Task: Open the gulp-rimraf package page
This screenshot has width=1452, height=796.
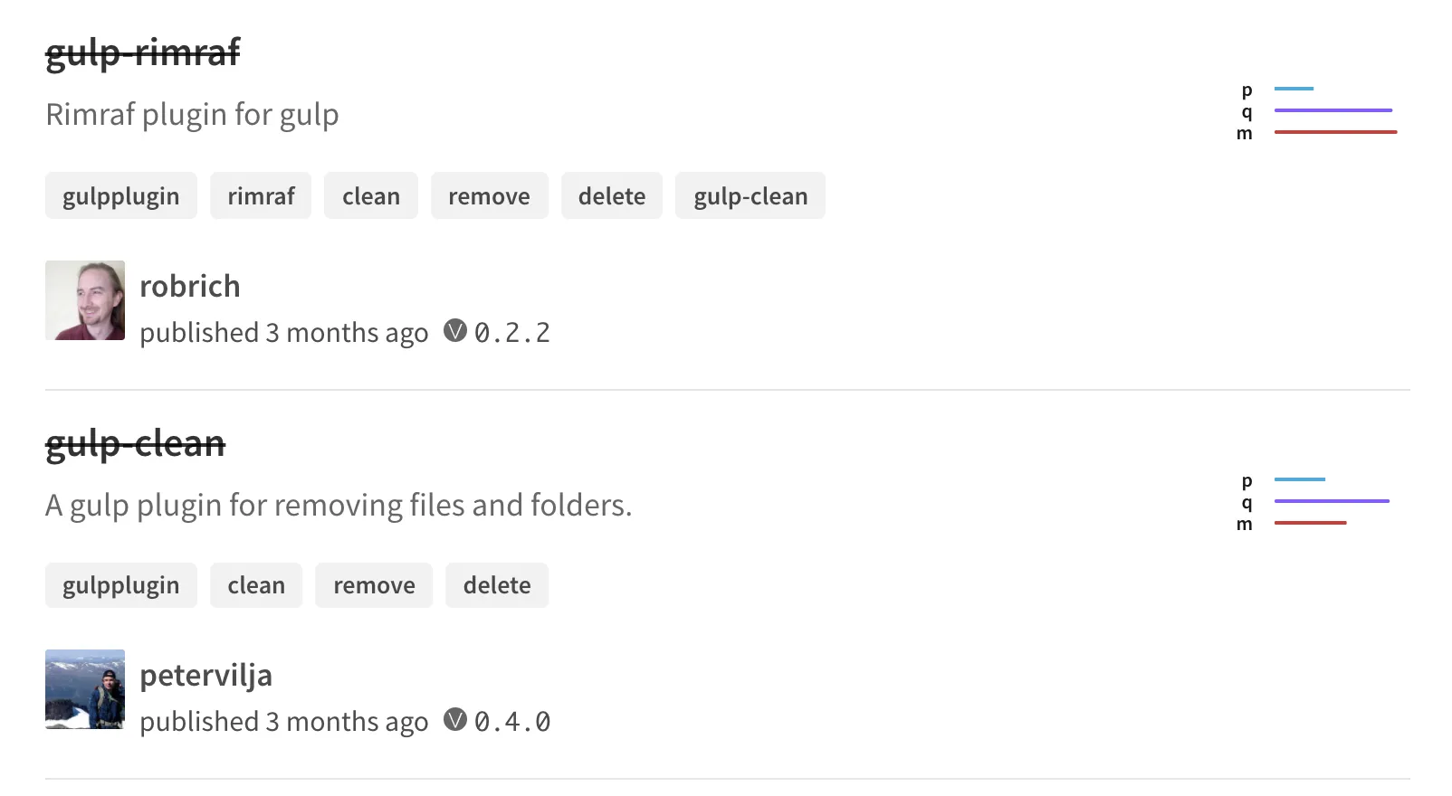Action: tap(143, 52)
